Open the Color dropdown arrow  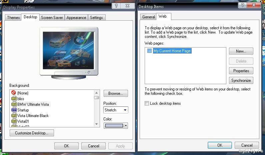coord(126,125)
